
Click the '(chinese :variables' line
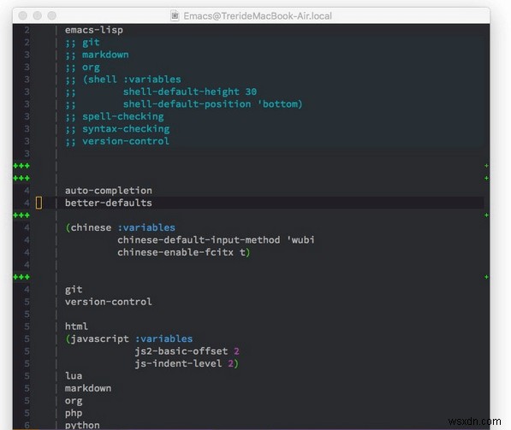pyautogui.click(x=120, y=227)
